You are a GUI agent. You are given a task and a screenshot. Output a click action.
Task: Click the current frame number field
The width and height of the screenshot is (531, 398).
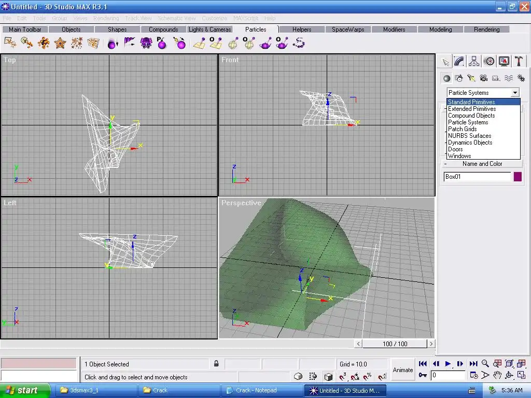[x=448, y=375]
